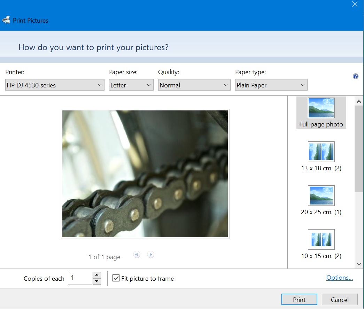Click the layout list scrollbar thumb
This screenshot has height=310, width=364.
click(359, 149)
